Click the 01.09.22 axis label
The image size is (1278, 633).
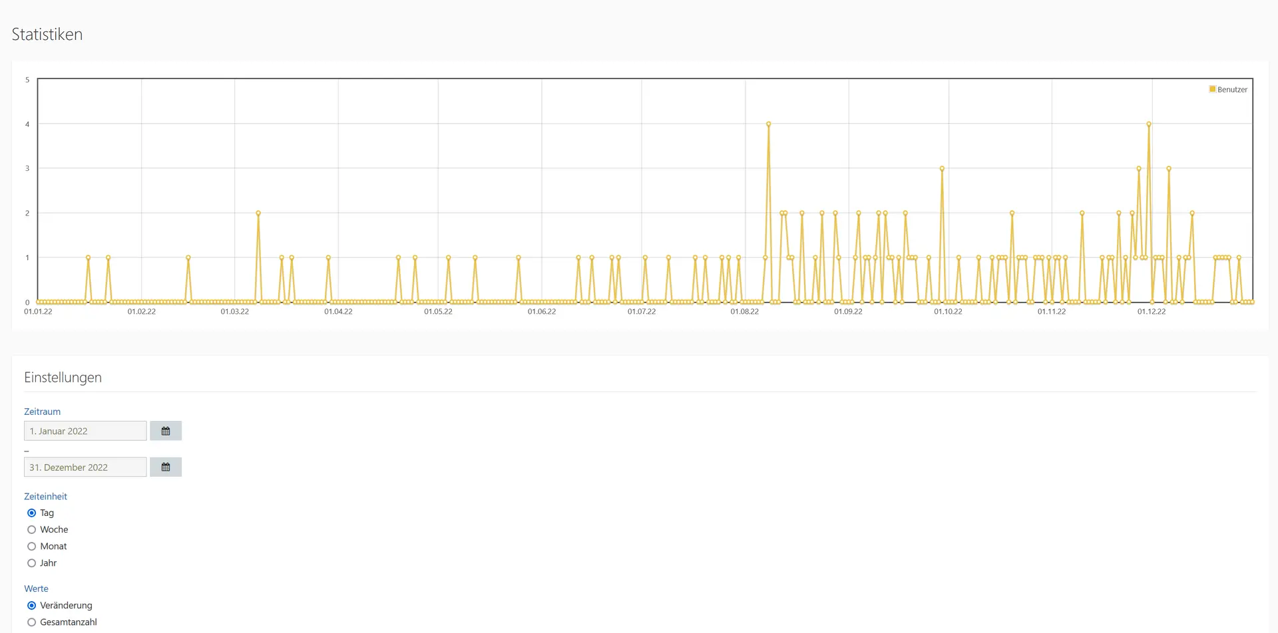tap(848, 311)
